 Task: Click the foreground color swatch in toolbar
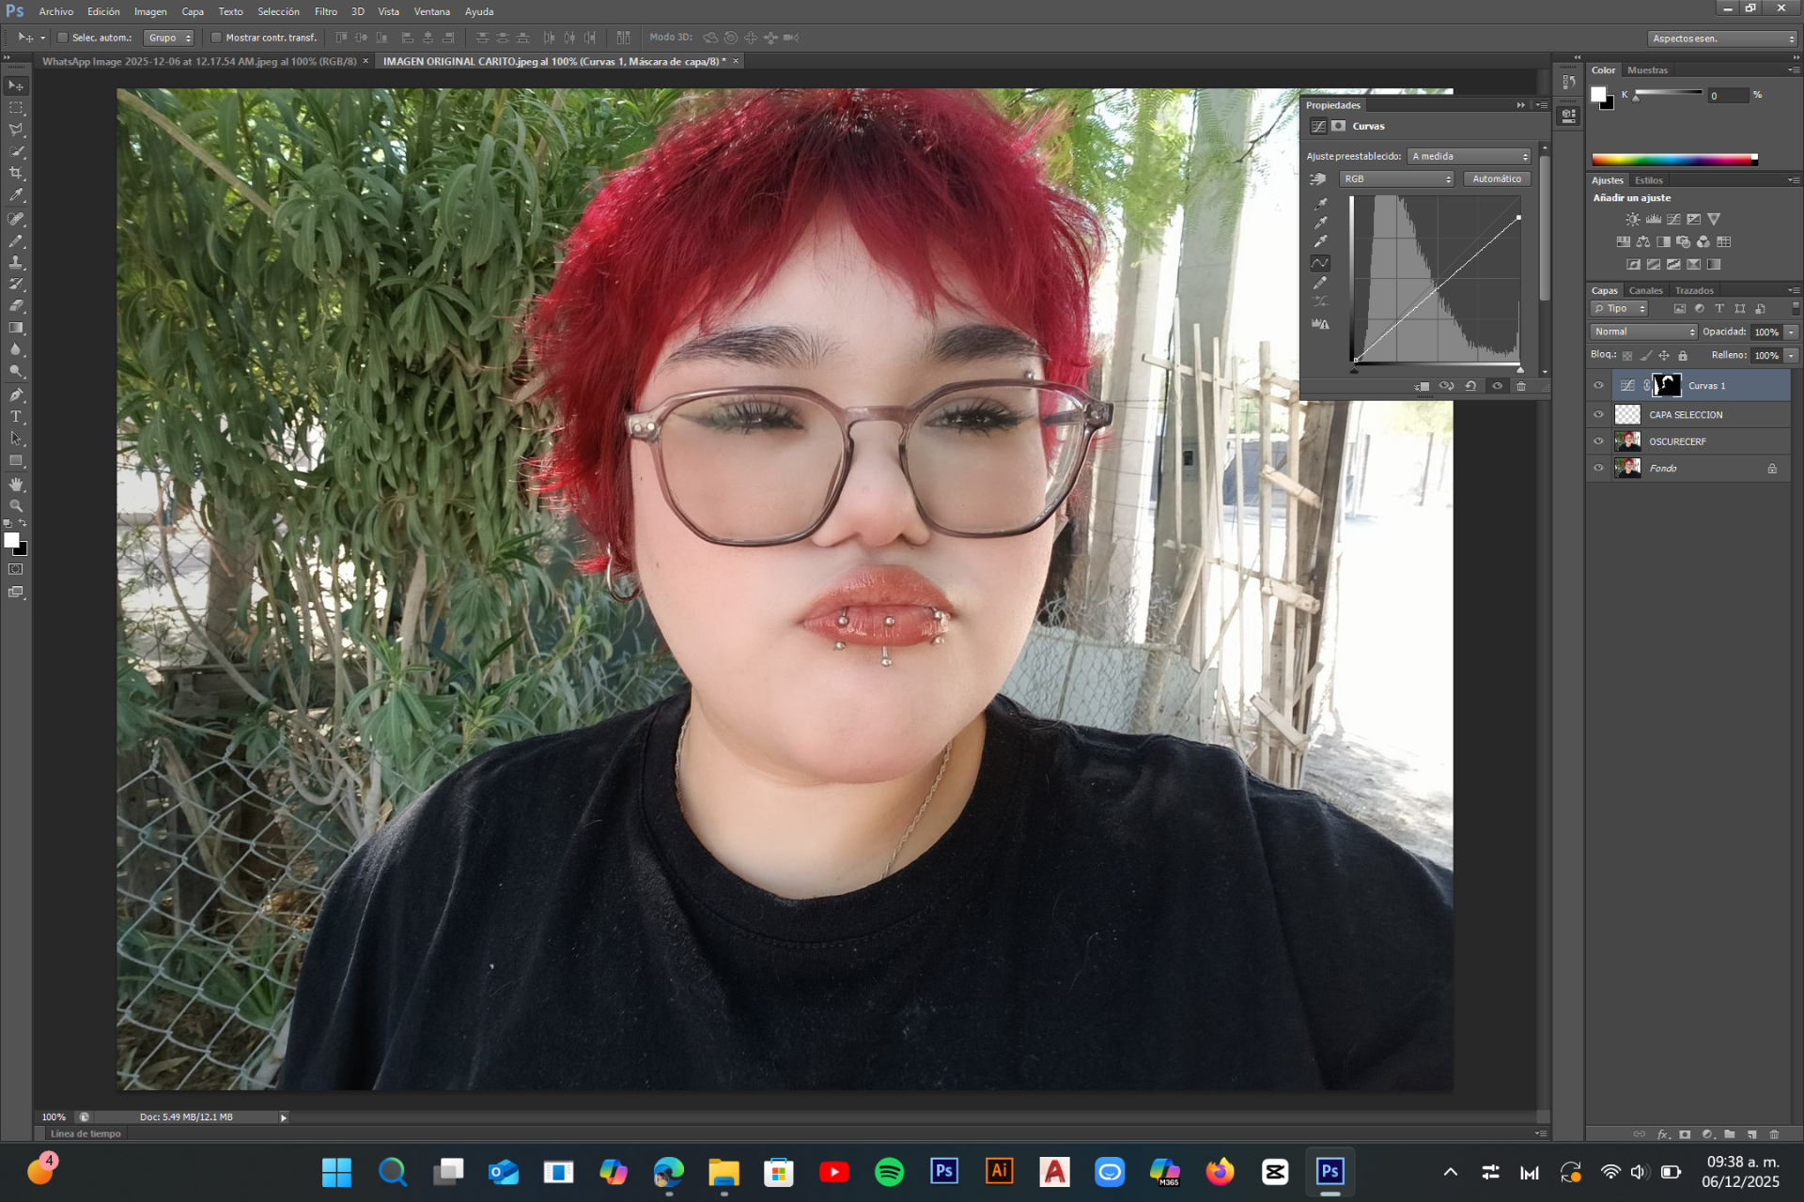click(x=11, y=540)
